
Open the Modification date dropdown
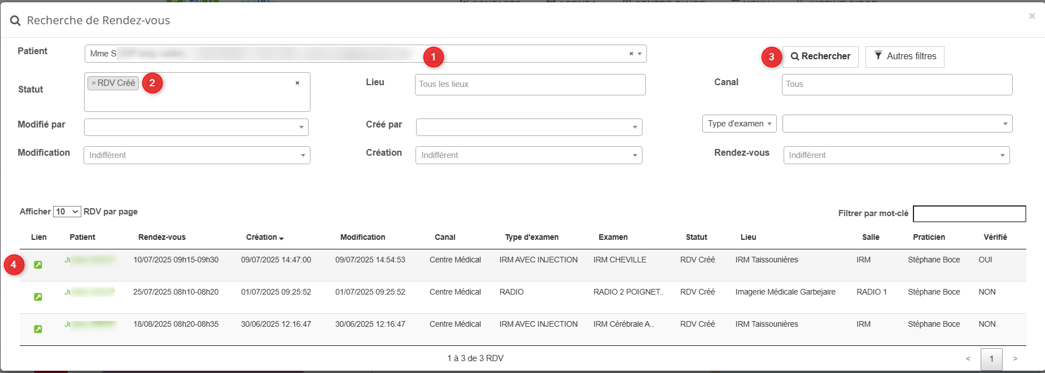pos(196,155)
